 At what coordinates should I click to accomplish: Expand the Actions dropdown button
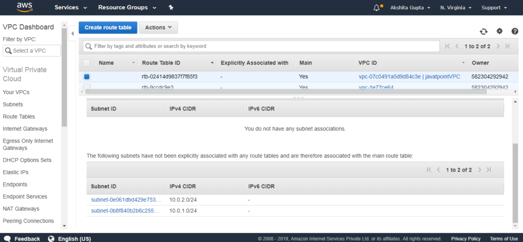(158, 28)
